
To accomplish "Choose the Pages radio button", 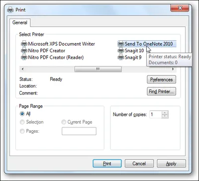I will (22, 131).
